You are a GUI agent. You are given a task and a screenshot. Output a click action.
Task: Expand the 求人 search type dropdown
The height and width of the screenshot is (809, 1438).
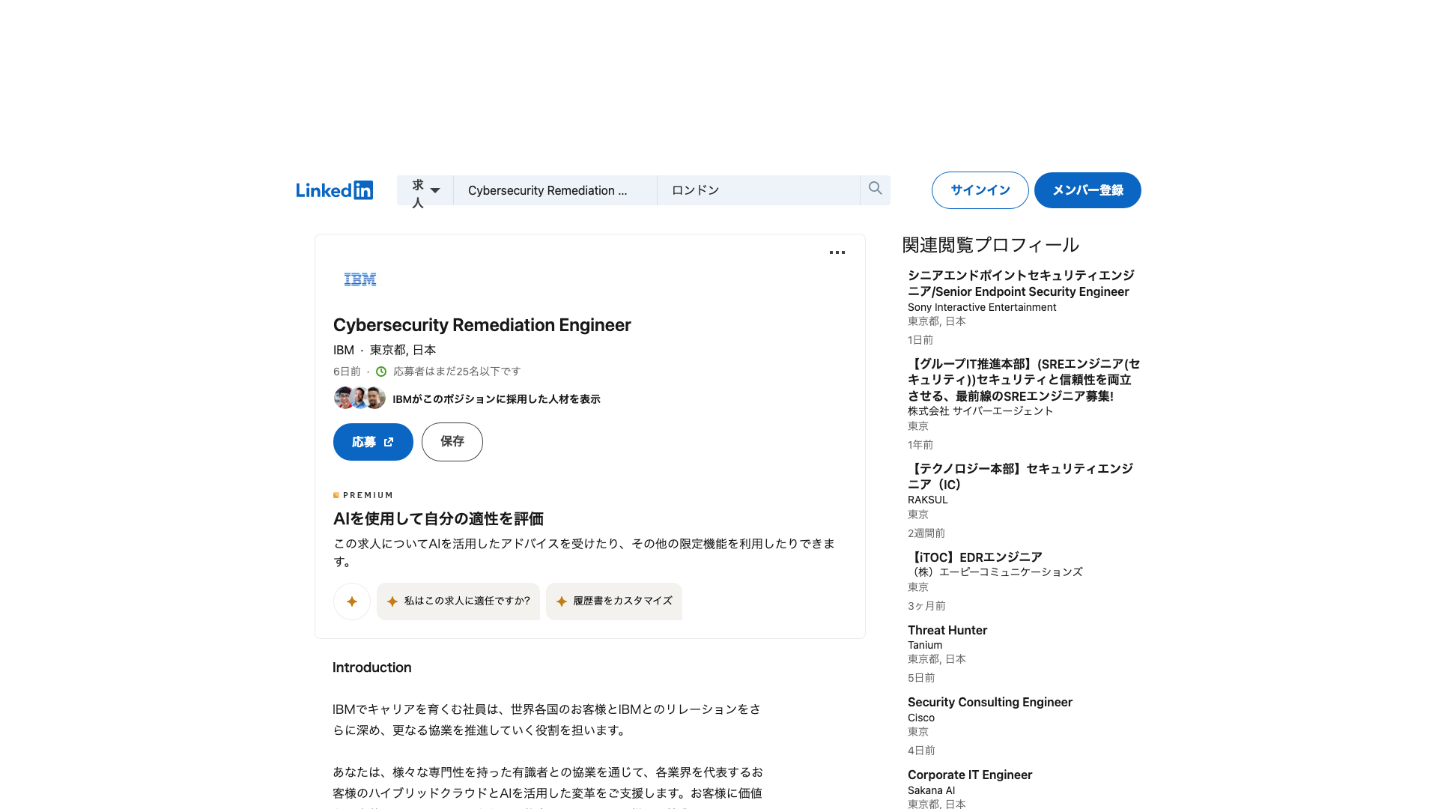tap(425, 190)
